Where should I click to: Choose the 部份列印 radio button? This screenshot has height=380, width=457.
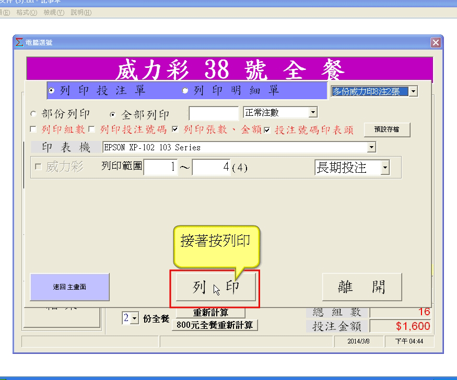coord(34,114)
